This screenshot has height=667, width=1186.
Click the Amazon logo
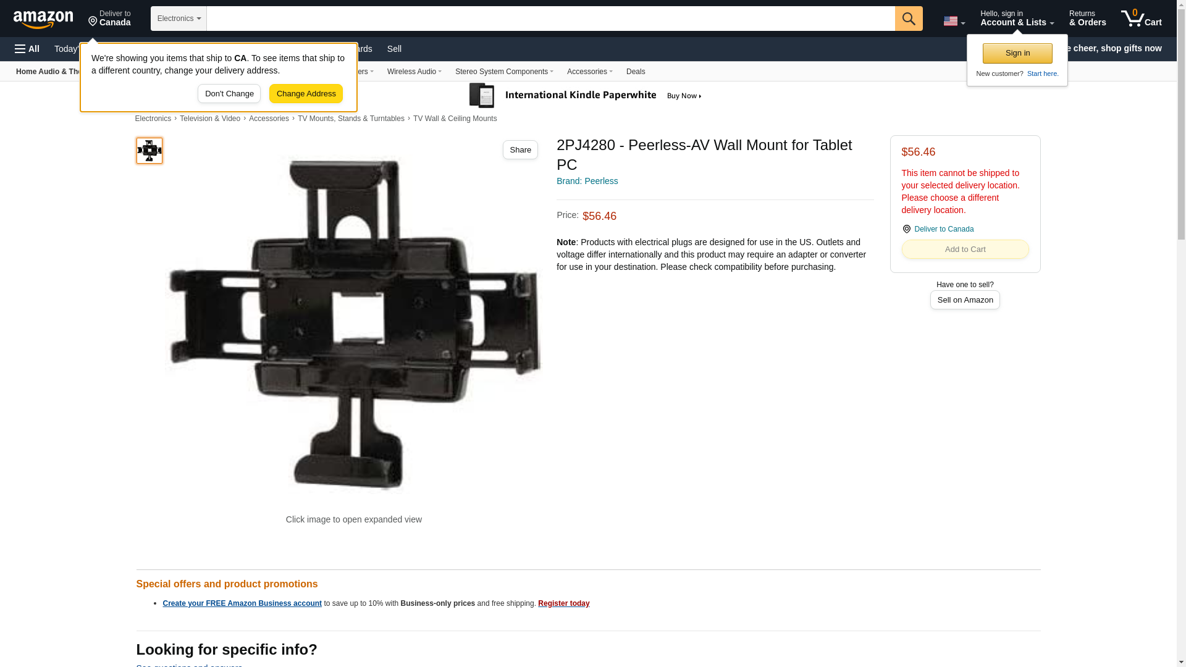tap(43, 19)
